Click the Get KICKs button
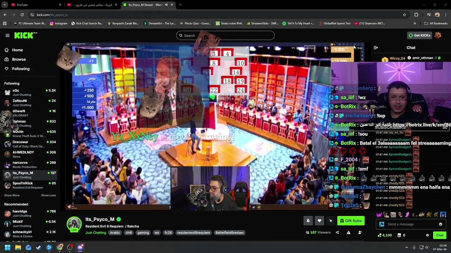 click(419, 35)
